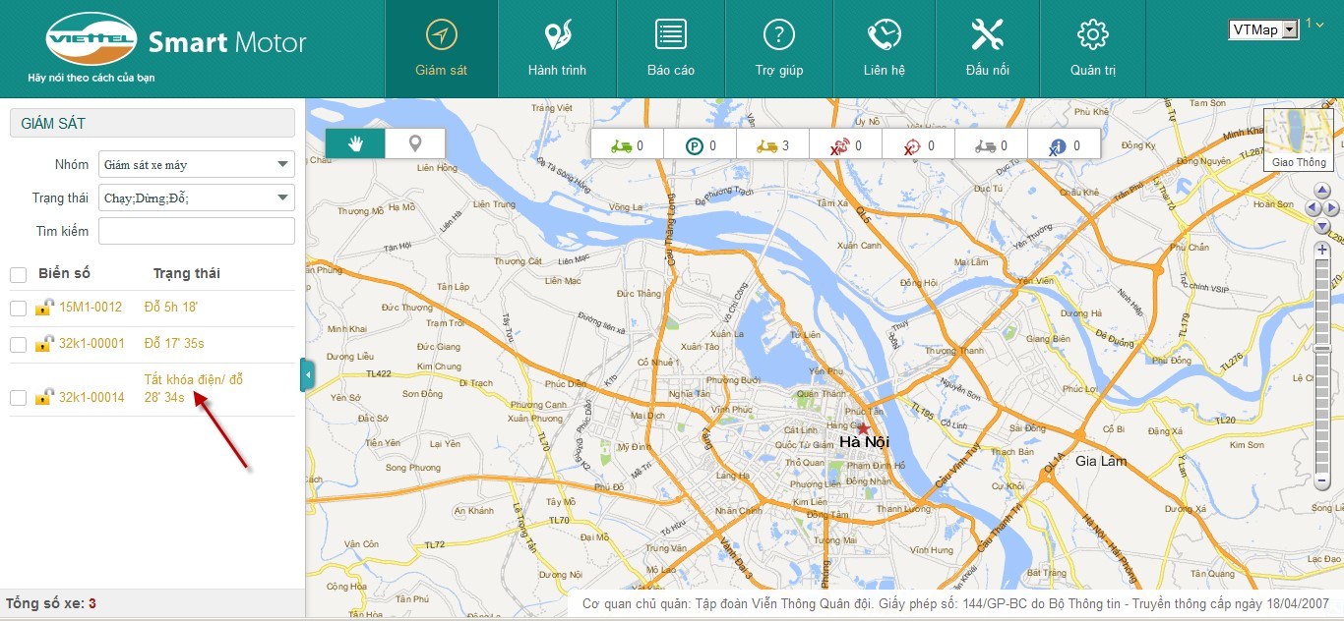Screen dimensions: 1344x621
Task: Check the box for vehicle 15M1-0012
Action: coord(19,309)
